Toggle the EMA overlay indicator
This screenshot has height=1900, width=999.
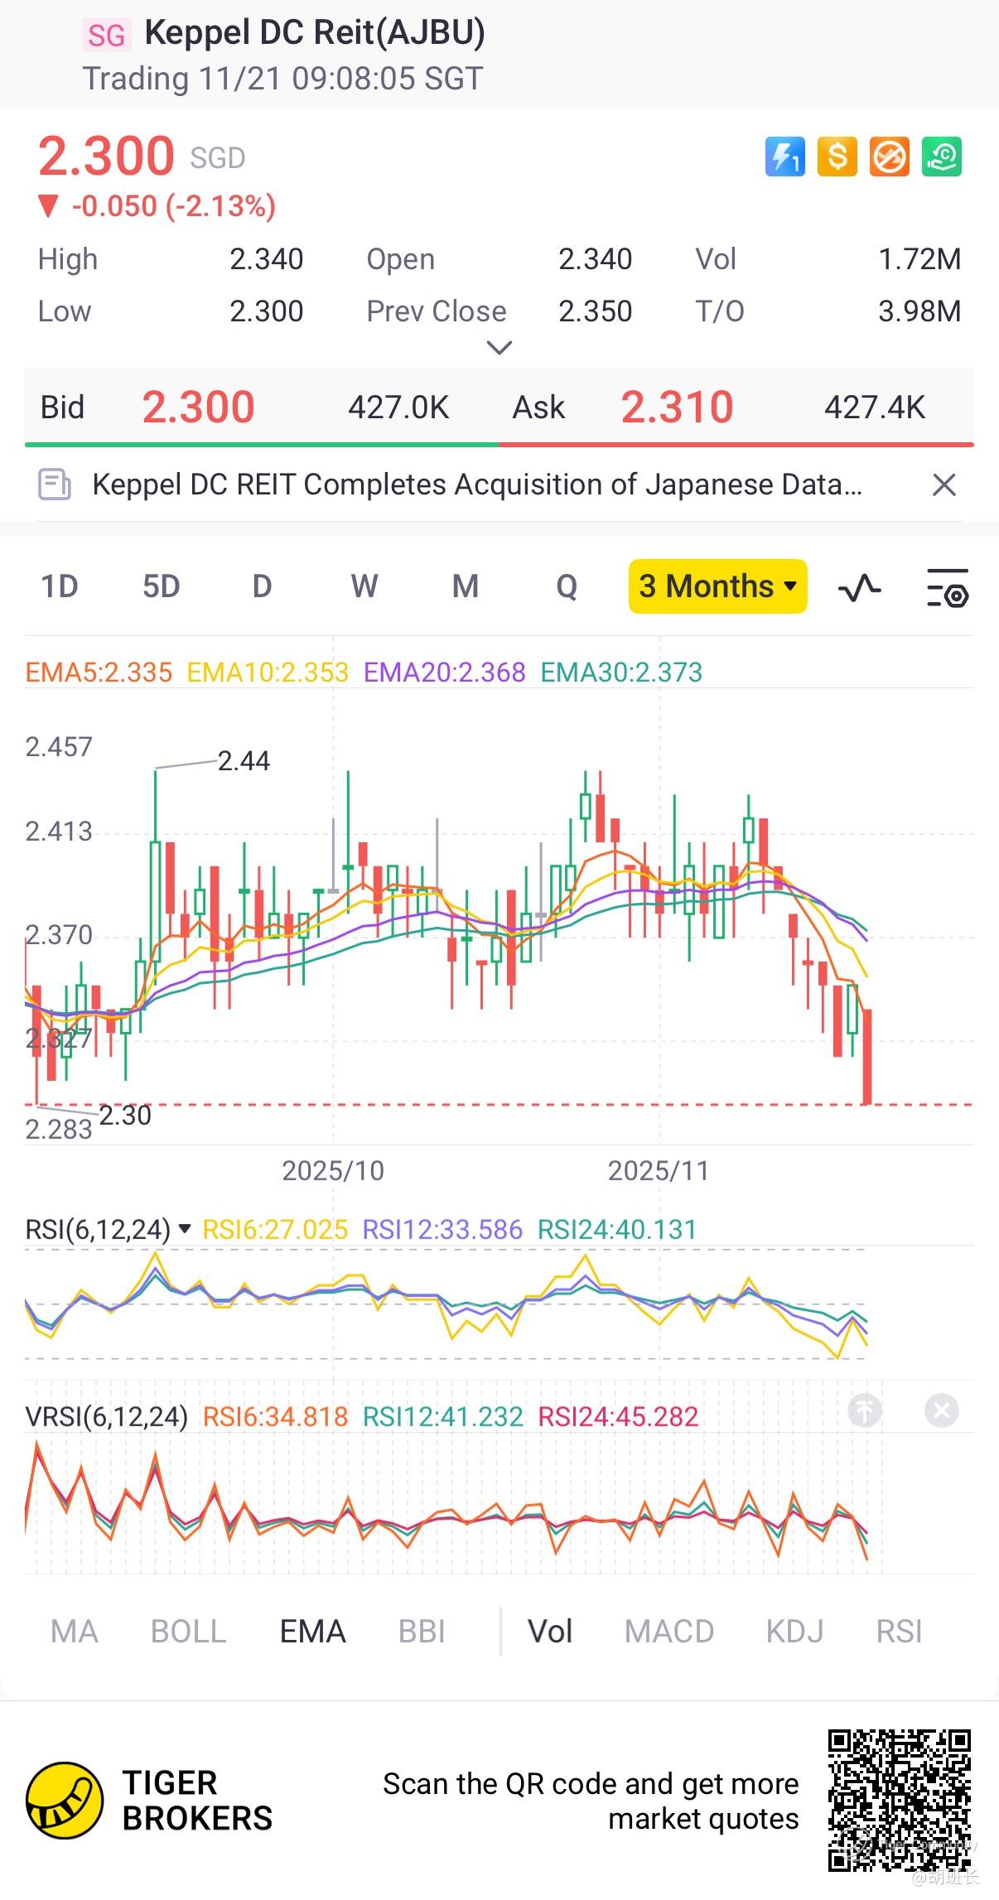[x=313, y=1632]
